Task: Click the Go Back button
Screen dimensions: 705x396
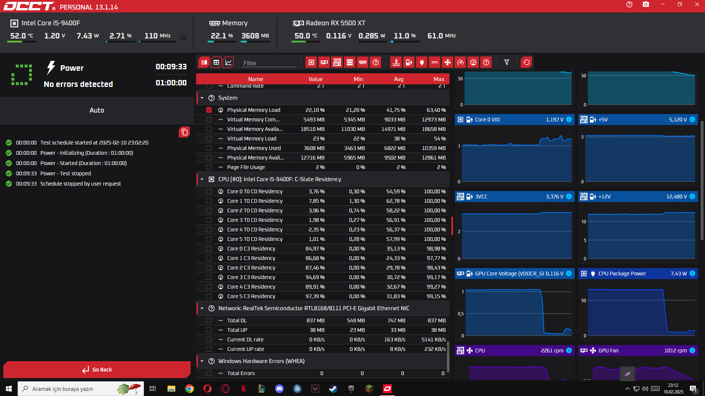Action: (97, 370)
